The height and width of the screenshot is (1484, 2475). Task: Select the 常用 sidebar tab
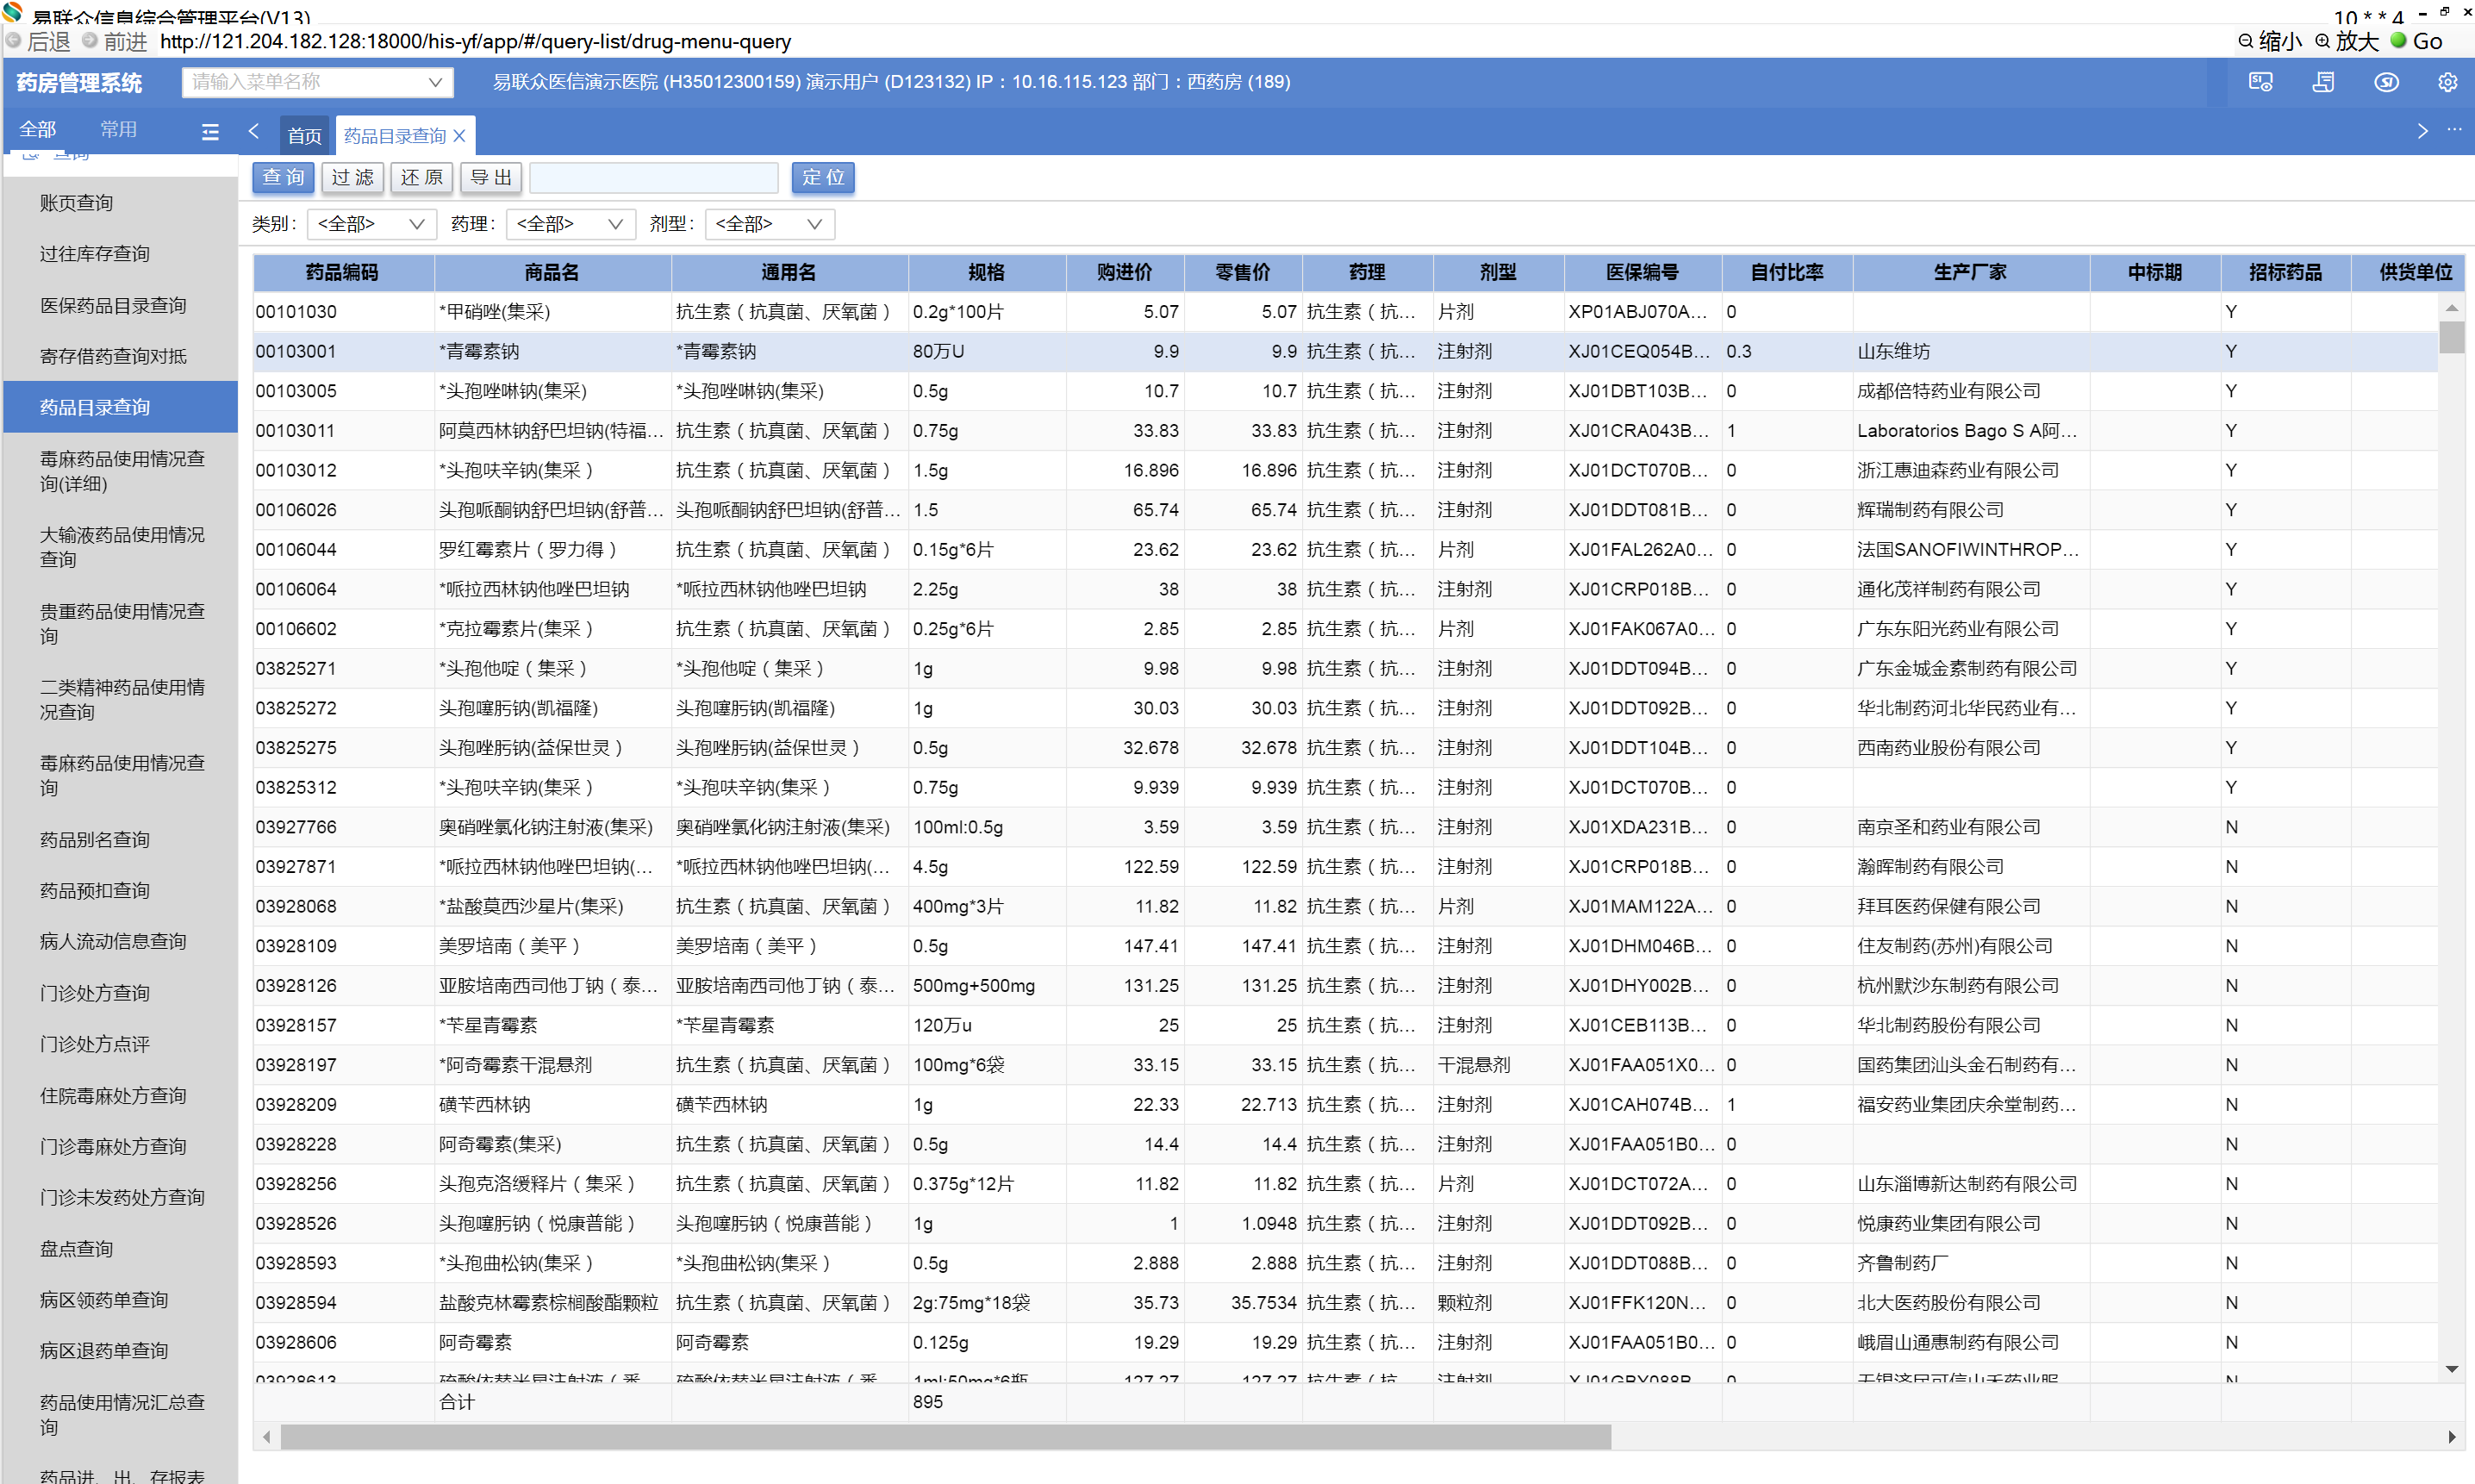point(118,129)
